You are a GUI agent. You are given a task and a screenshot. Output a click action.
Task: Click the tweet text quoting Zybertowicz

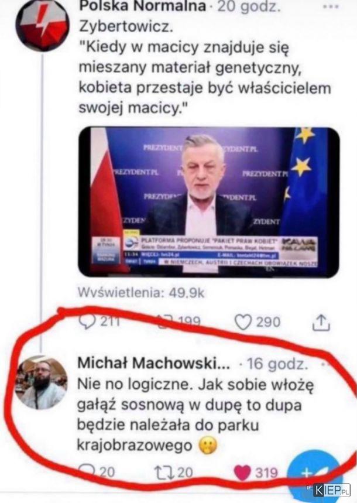pos(205,68)
